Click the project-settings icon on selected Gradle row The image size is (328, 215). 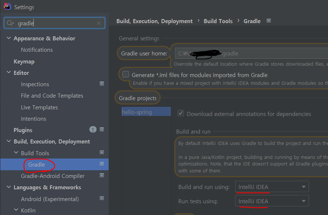click(102, 164)
